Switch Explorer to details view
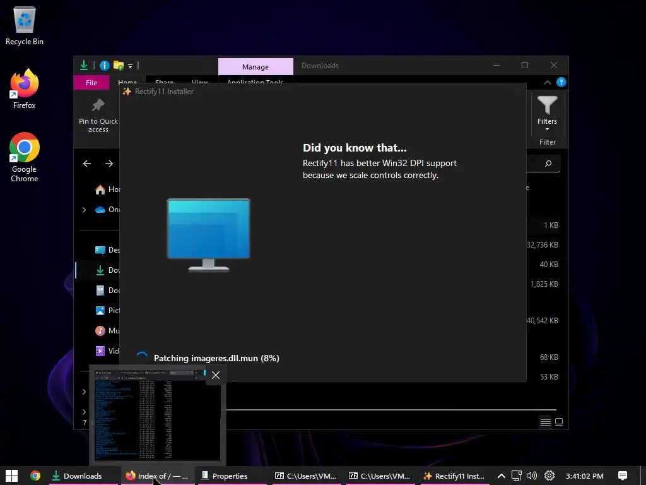Image resolution: width=646 pixels, height=485 pixels. pyautogui.click(x=546, y=422)
